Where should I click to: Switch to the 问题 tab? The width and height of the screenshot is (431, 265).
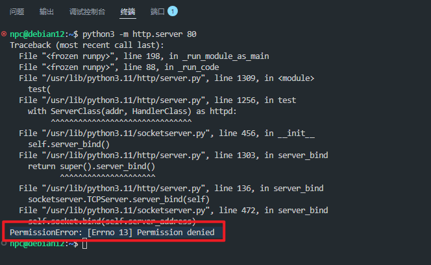pos(17,12)
